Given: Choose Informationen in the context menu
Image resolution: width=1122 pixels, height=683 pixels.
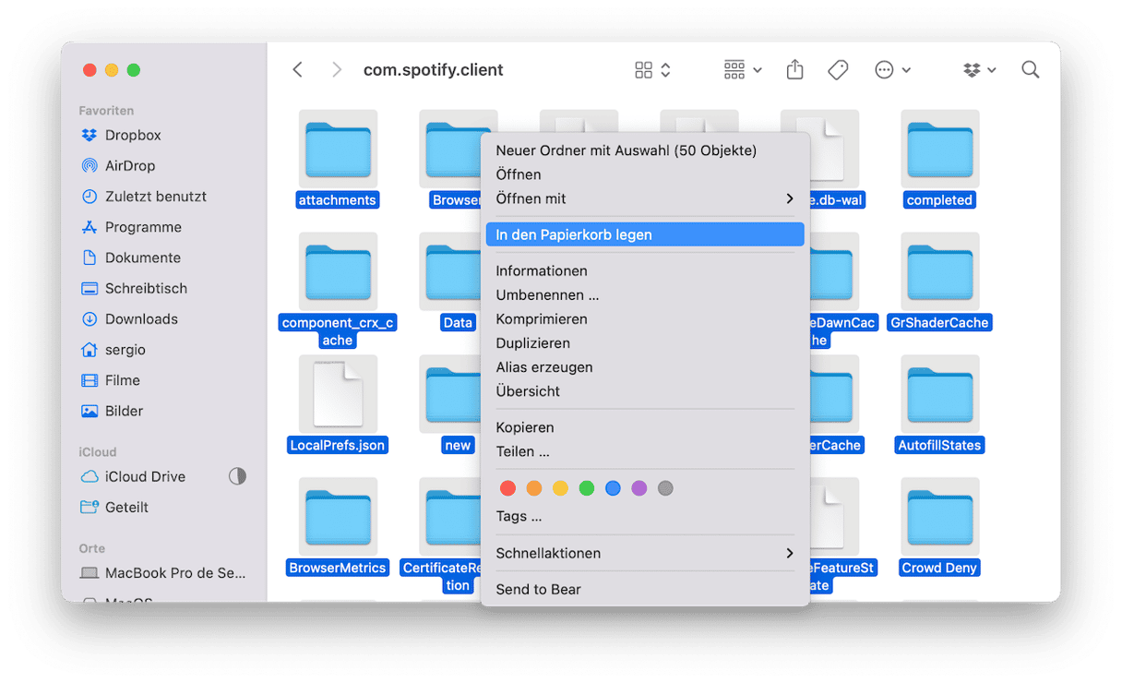Looking at the screenshot, I should click(645, 270).
